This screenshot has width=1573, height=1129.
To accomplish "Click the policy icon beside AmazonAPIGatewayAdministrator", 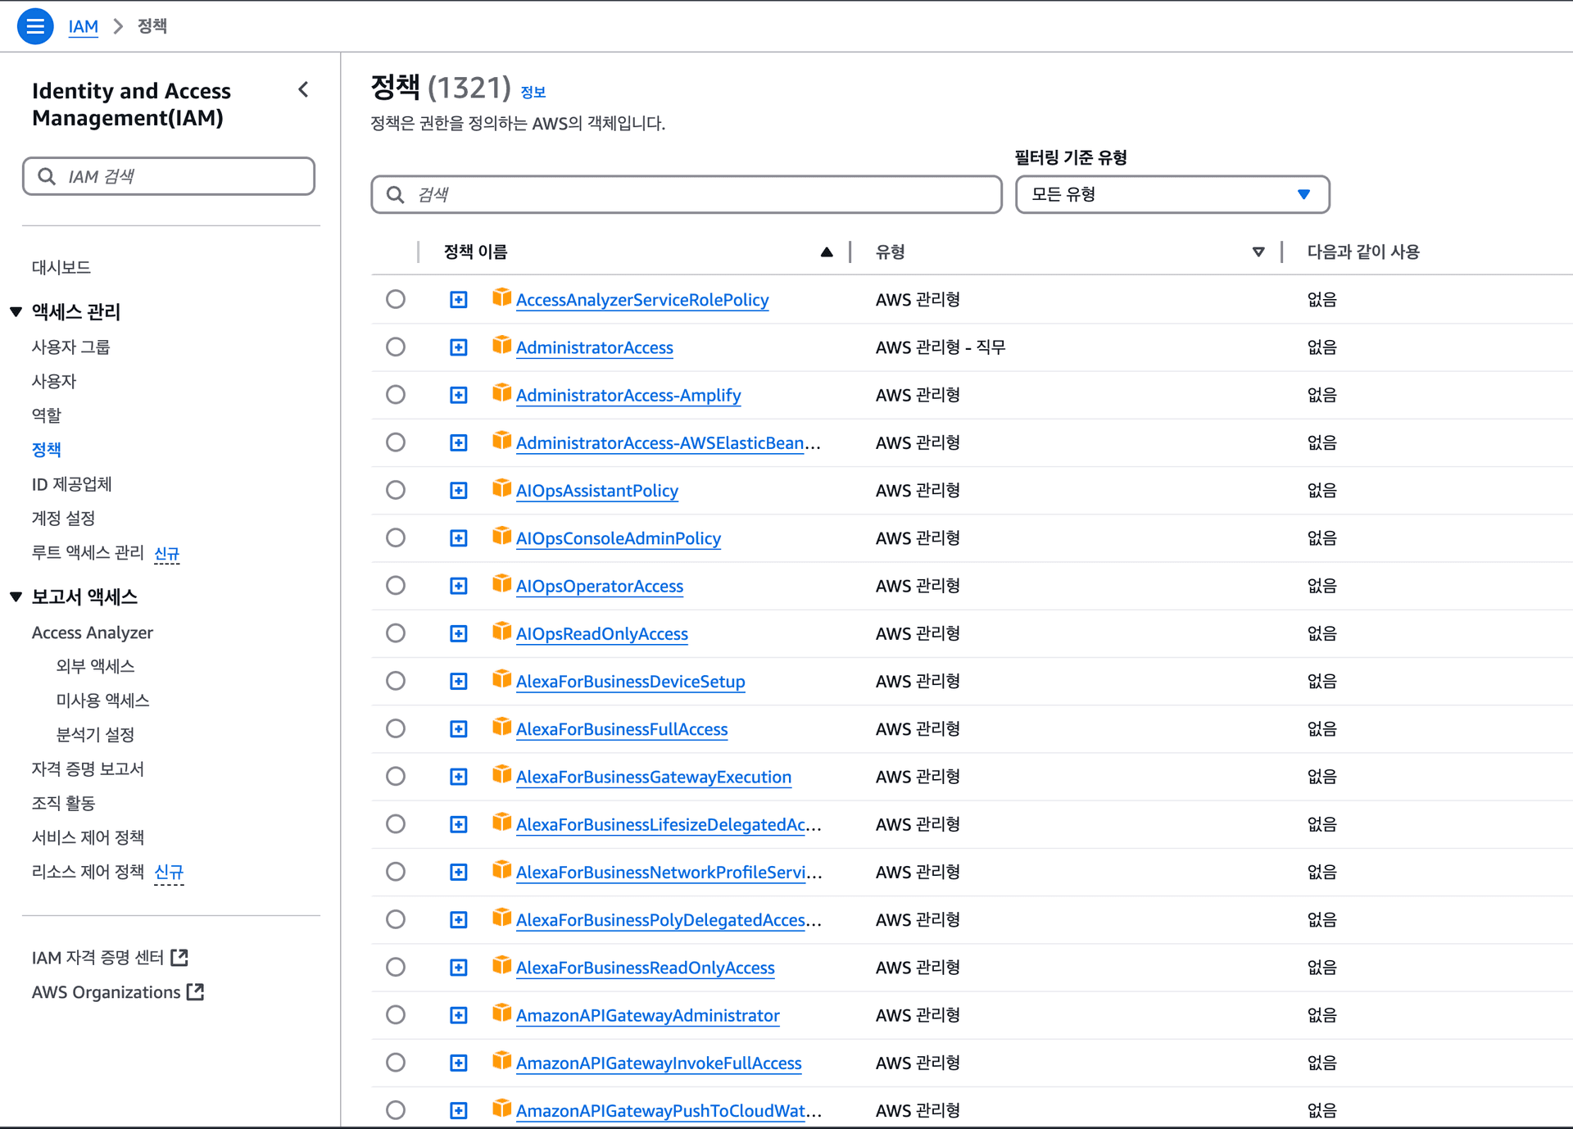I will coord(501,1013).
